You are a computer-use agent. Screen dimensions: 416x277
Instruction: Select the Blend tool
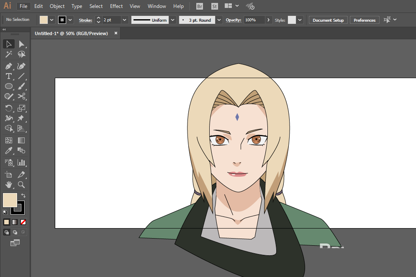21,151
